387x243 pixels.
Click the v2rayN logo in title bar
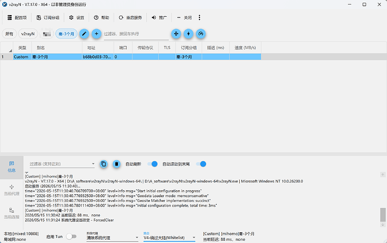click(4, 4)
